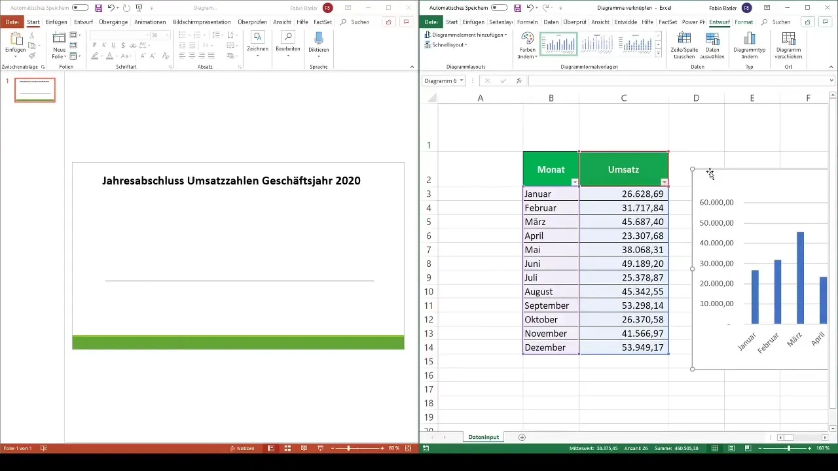Viewport: 838px width, 471px height.
Task: Select the third chart style thumbnail
Action: pos(635,44)
